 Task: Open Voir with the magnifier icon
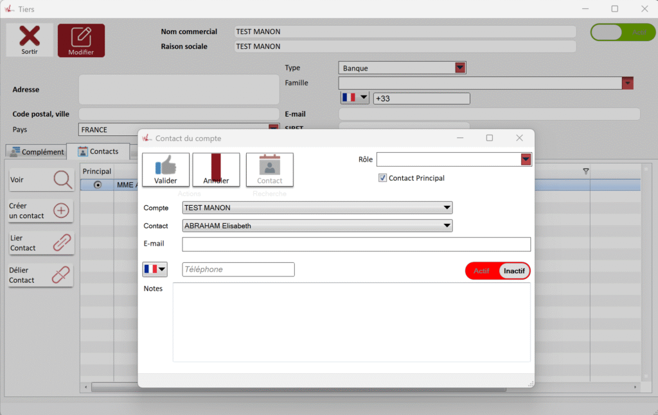(x=63, y=180)
